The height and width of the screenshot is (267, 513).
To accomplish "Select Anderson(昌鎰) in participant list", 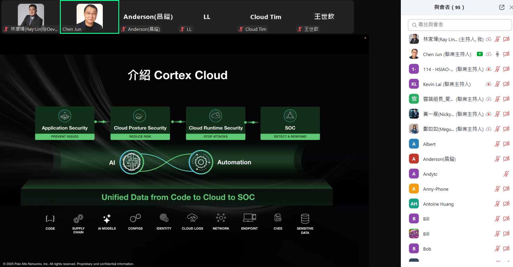I will [439, 159].
